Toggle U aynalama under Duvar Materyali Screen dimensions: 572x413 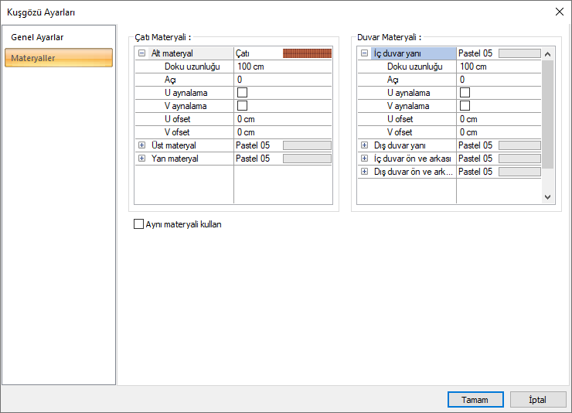465,93
